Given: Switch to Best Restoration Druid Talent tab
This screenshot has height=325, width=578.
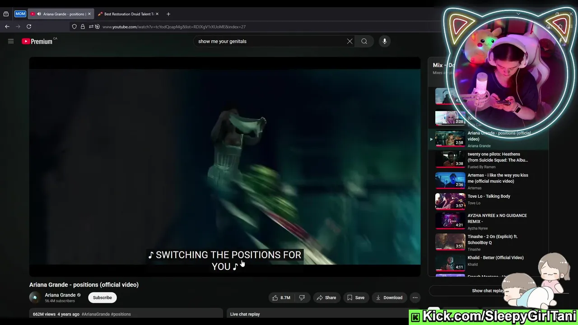Looking at the screenshot, I should (129, 14).
